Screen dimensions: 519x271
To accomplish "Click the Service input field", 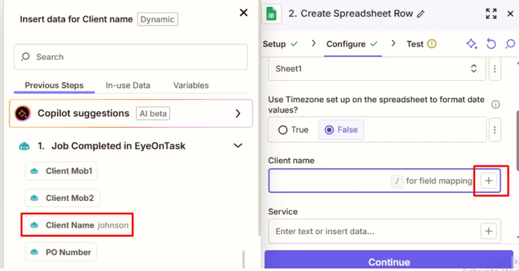I will tap(384, 231).
